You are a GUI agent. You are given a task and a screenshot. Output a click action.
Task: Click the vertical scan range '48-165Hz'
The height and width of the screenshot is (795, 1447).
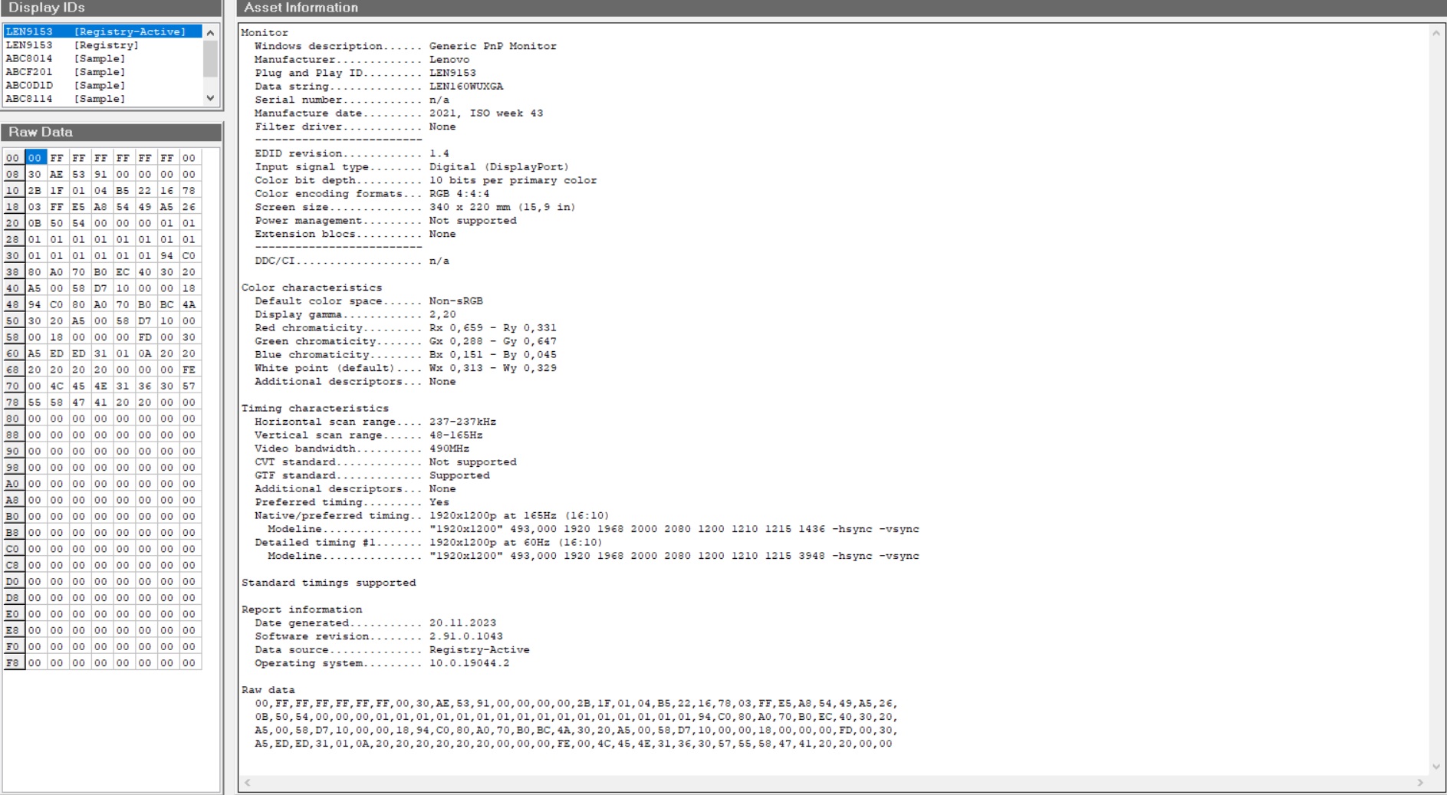tap(456, 435)
